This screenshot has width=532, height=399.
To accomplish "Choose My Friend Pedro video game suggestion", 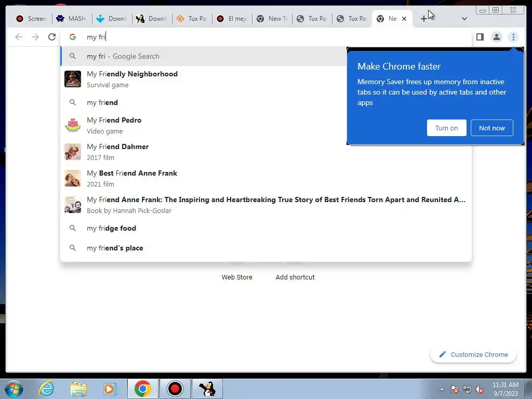I will coord(204,126).
